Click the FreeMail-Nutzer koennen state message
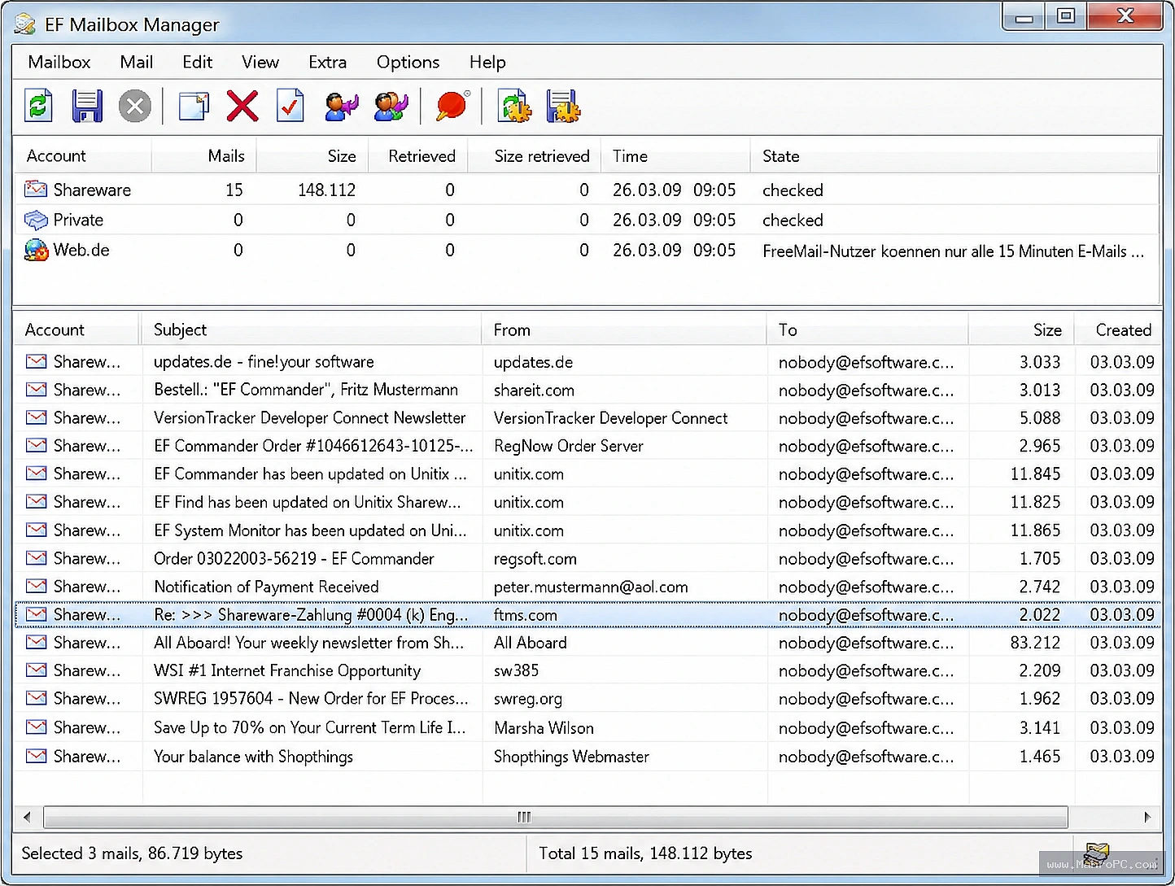The image size is (1175, 886). pyautogui.click(x=953, y=251)
